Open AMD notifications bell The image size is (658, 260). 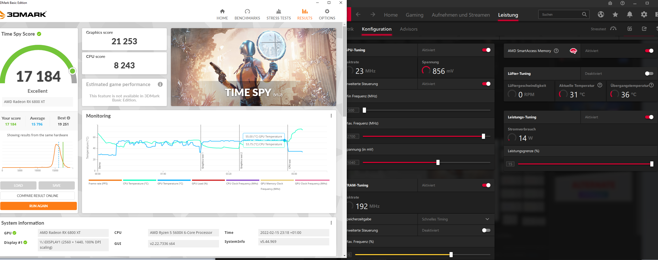click(629, 15)
